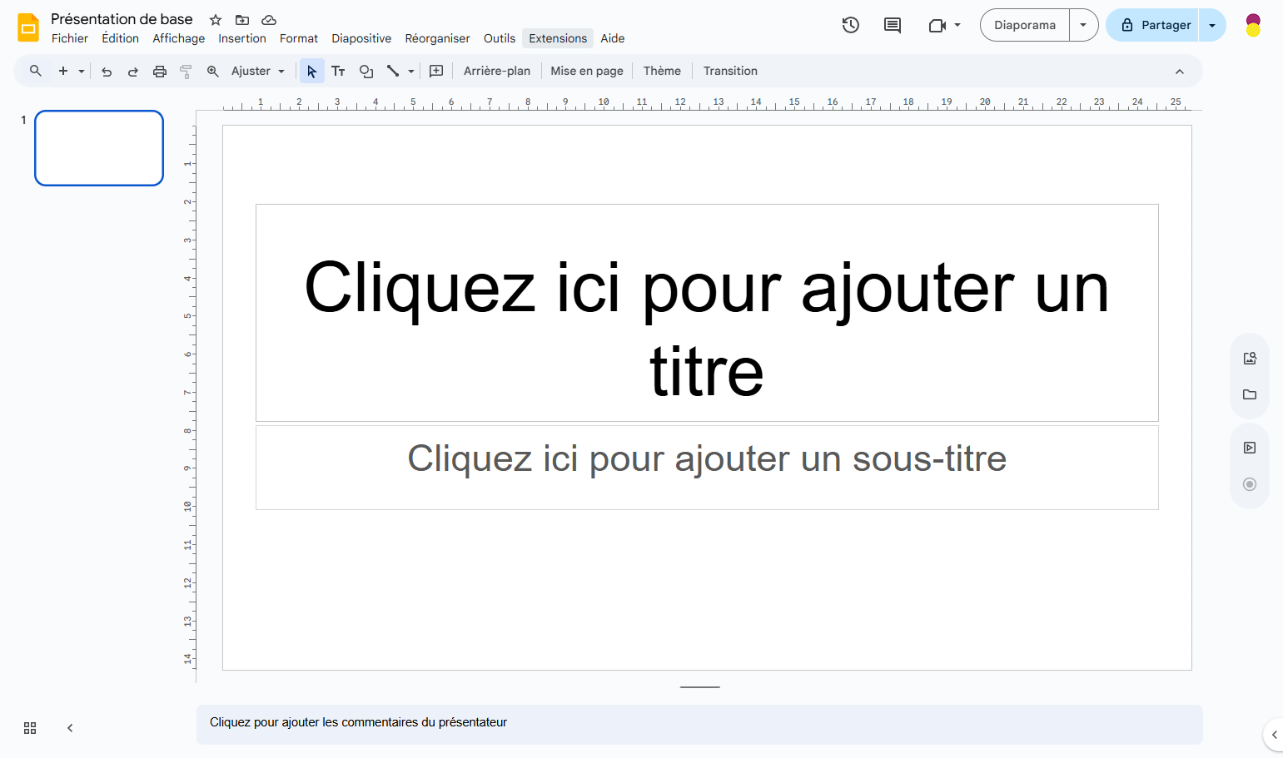Start the Diaporama slideshow
1283x758 pixels.
[x=1025, y=25]
